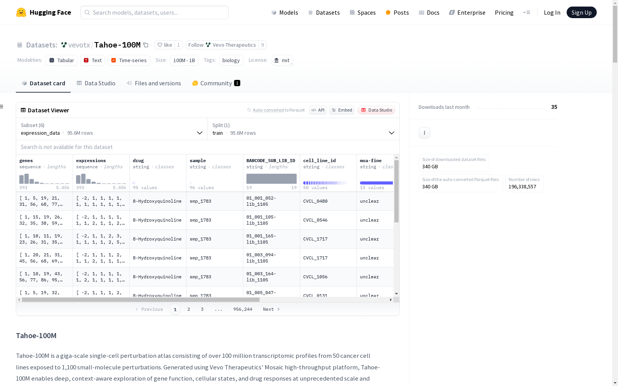This screenshot has height=386, width=618.
Task: Click the API button in viewer
Action: tap(318, 110)
